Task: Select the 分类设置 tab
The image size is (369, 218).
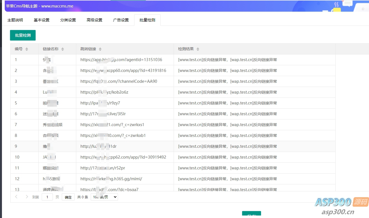Action: [68, 20]
